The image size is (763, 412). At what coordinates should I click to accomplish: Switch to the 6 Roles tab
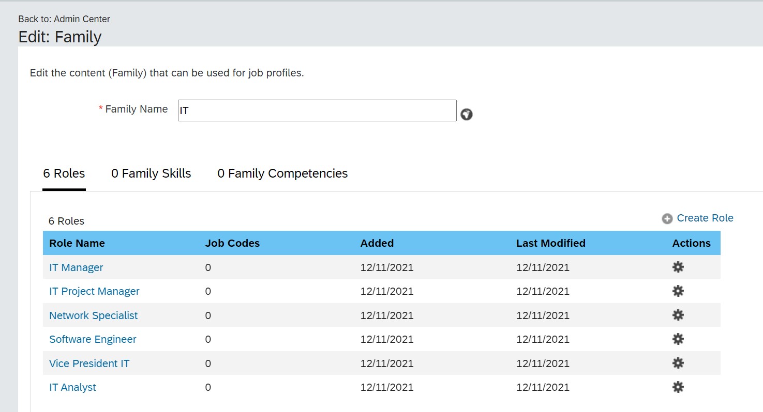click(x=64, y=173)
